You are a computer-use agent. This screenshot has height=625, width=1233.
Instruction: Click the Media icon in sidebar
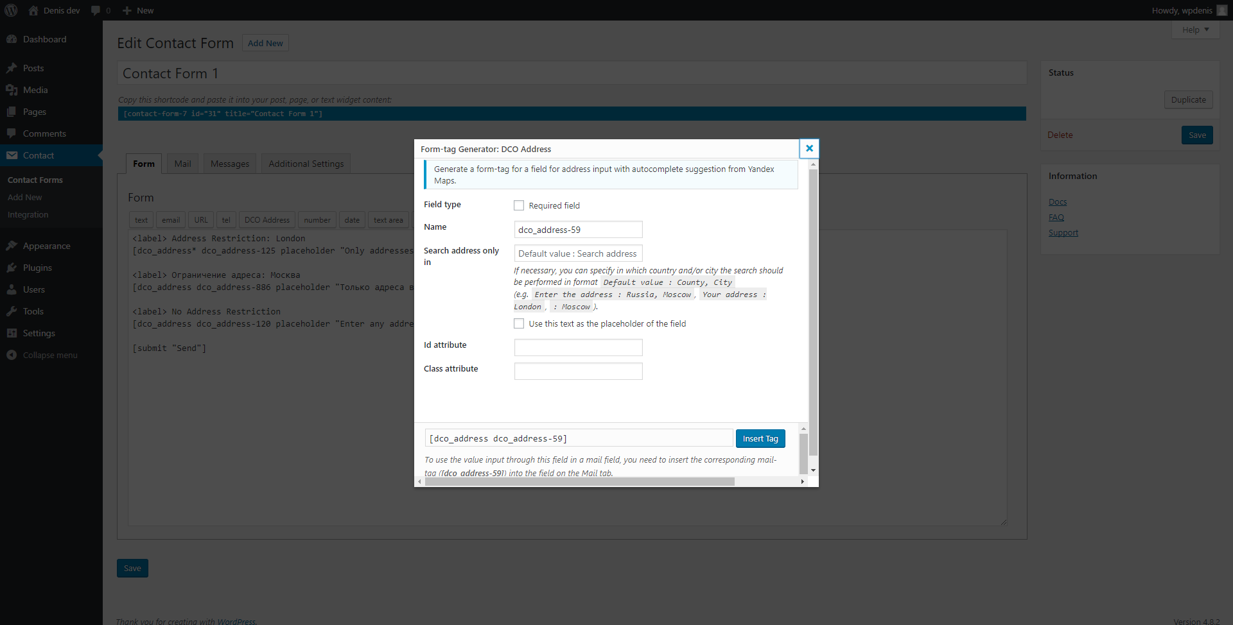[x=12, y=90]
